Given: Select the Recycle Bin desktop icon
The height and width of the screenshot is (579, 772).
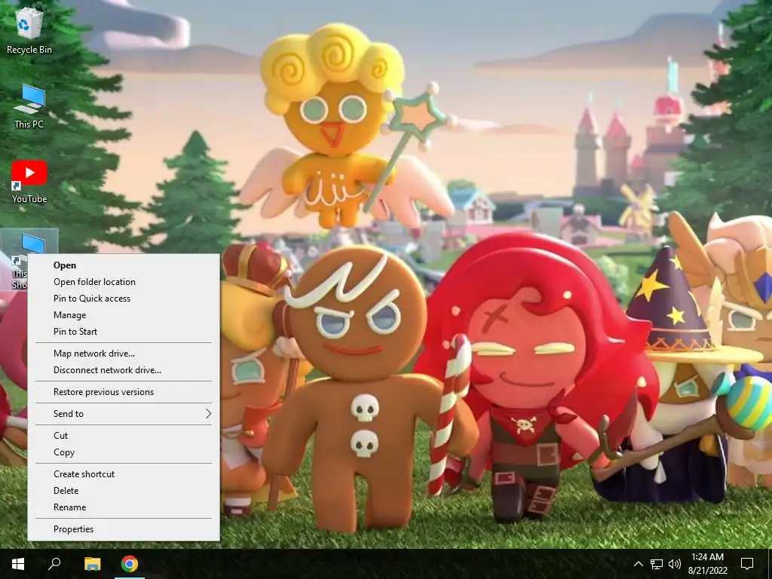Looking at the screenshot, I should click(x=29, y=30).
